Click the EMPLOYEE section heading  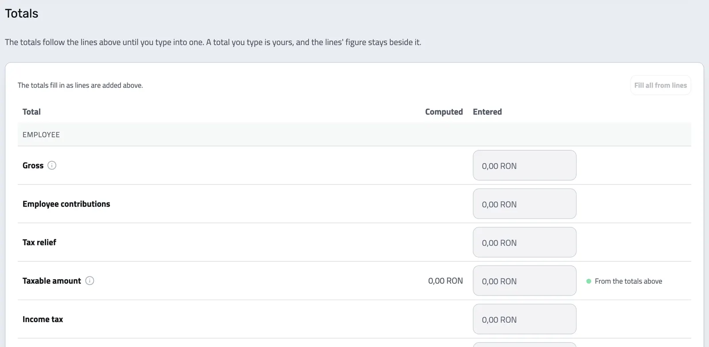pyautogui.click(x=41, y=135)
